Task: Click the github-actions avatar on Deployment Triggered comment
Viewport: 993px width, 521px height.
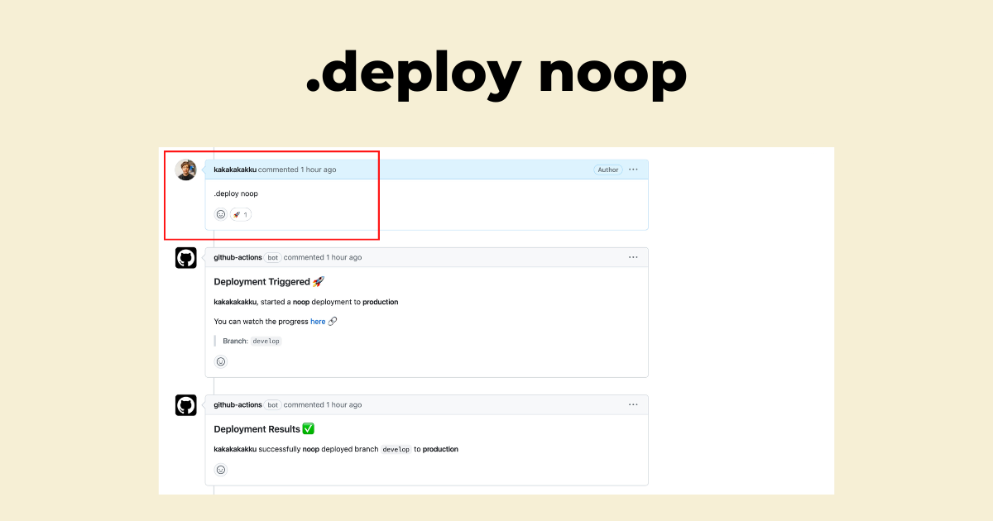Action: pyautogui.click(x=186, y=257)
